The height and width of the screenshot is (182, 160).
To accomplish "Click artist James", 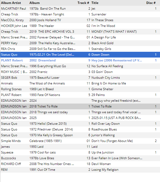I will tap(5, 147).
